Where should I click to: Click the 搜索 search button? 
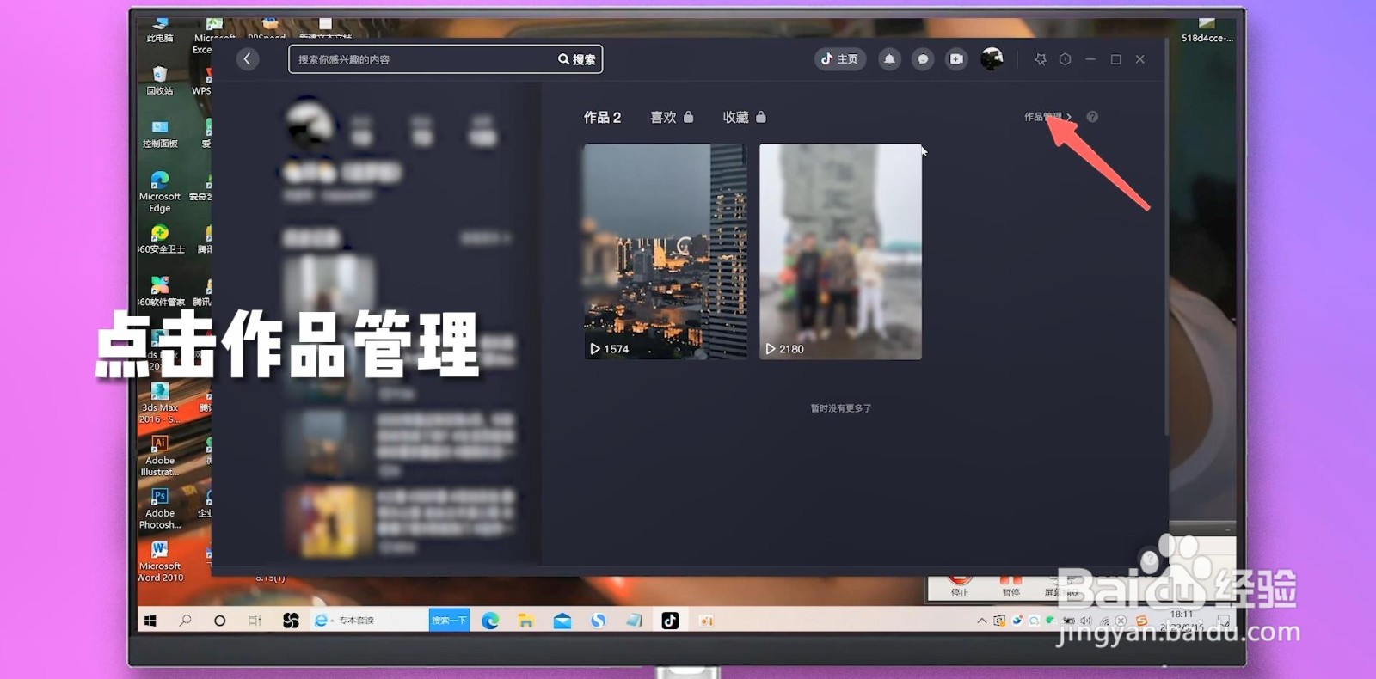tap(577, 59)
